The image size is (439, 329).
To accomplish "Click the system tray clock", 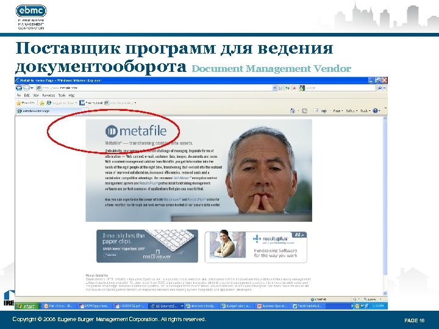I will 377,306.
